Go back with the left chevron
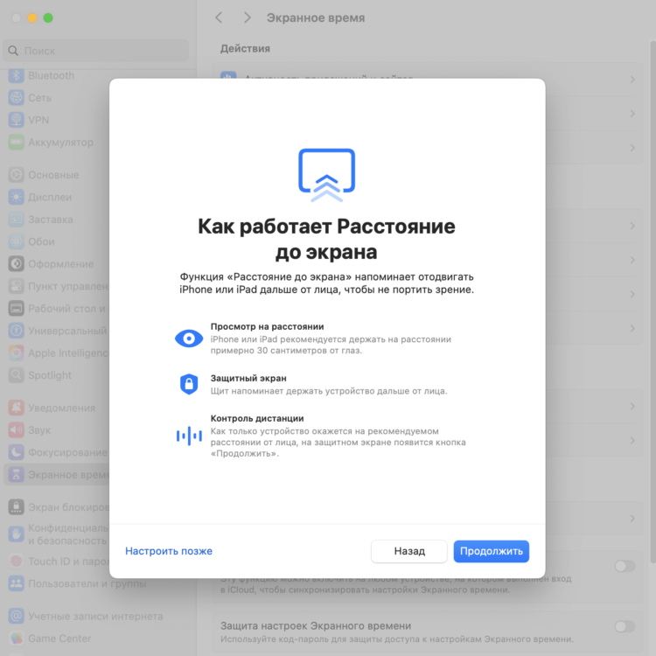The image size is (656, 656). coord(219,17)
